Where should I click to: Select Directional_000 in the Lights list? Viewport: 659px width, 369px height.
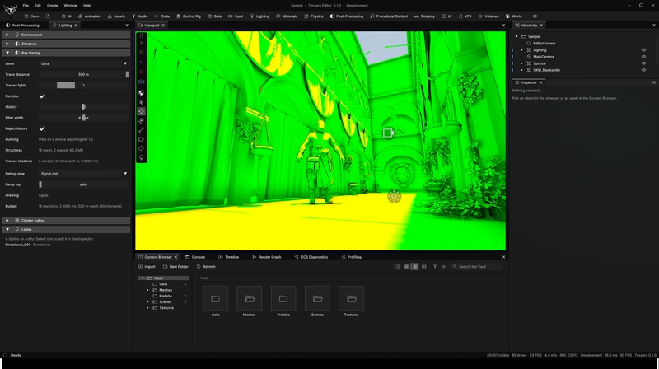tap(17, 245)
